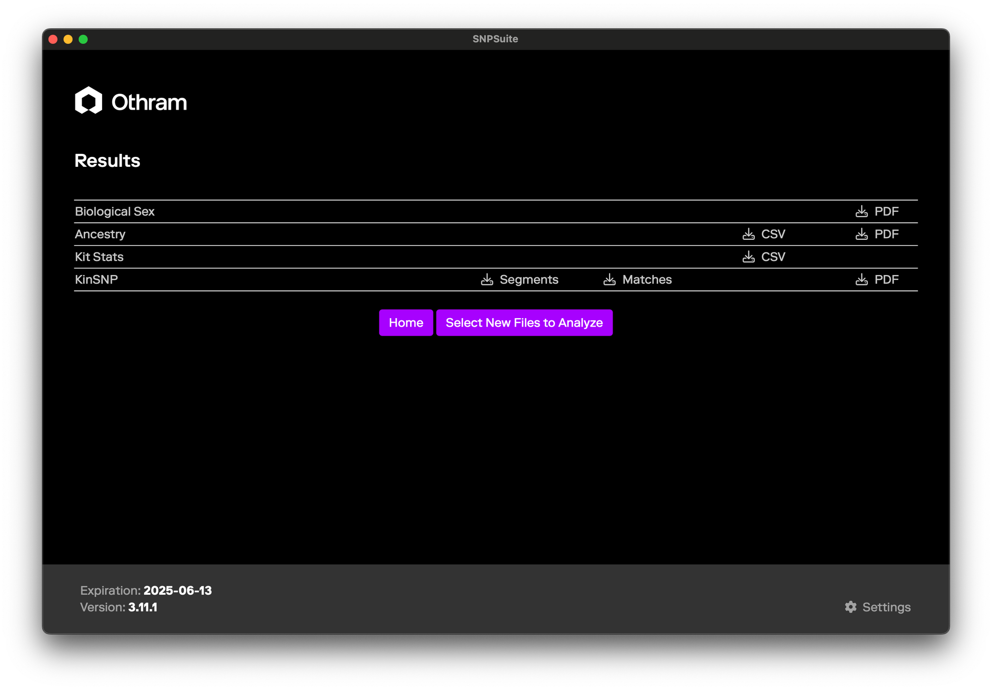The image size is (992, 690).
Task: Click Select New Files to Analyze
Action: click(524, 323)
